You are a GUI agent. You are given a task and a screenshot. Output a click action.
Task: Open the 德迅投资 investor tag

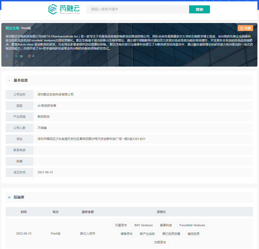tap(194, 234)
